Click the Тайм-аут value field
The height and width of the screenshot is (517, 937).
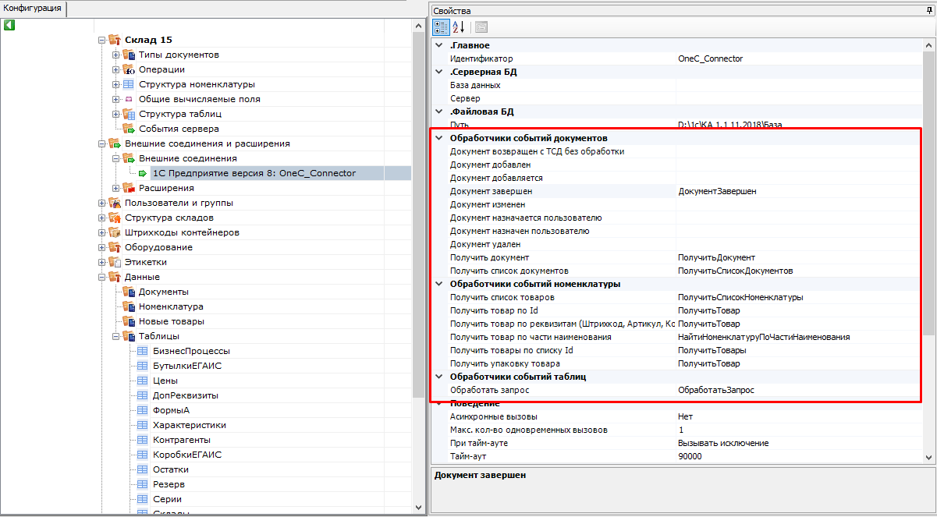[796, 456]
